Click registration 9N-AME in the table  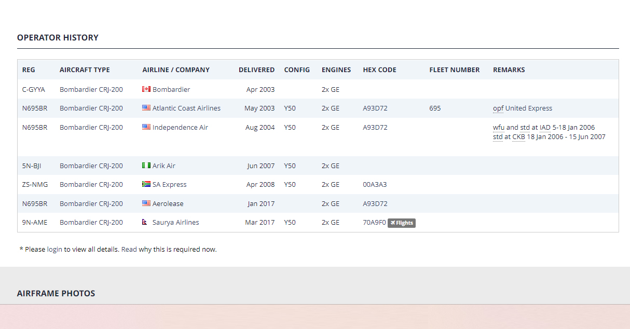35,223
